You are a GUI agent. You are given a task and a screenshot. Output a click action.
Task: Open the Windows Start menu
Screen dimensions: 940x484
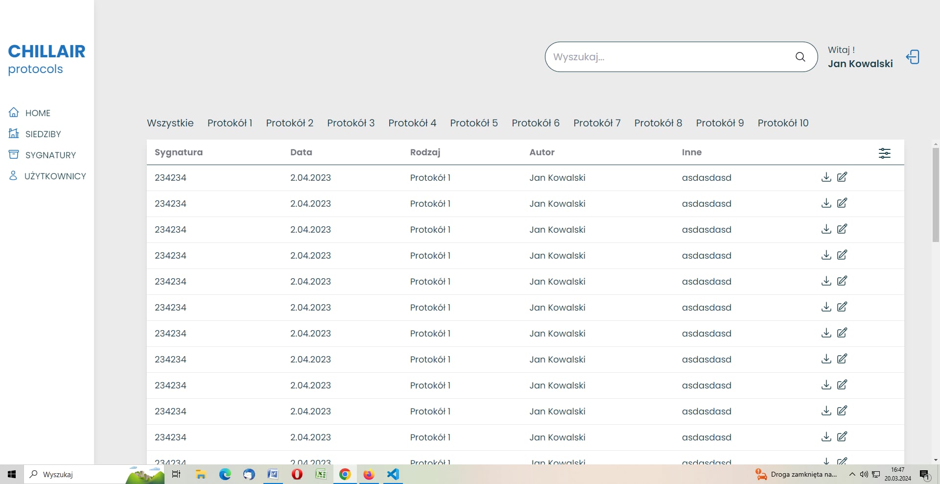12,474
